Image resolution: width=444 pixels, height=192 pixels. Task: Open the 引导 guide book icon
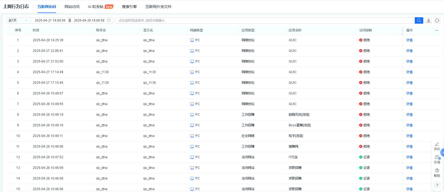437,157
